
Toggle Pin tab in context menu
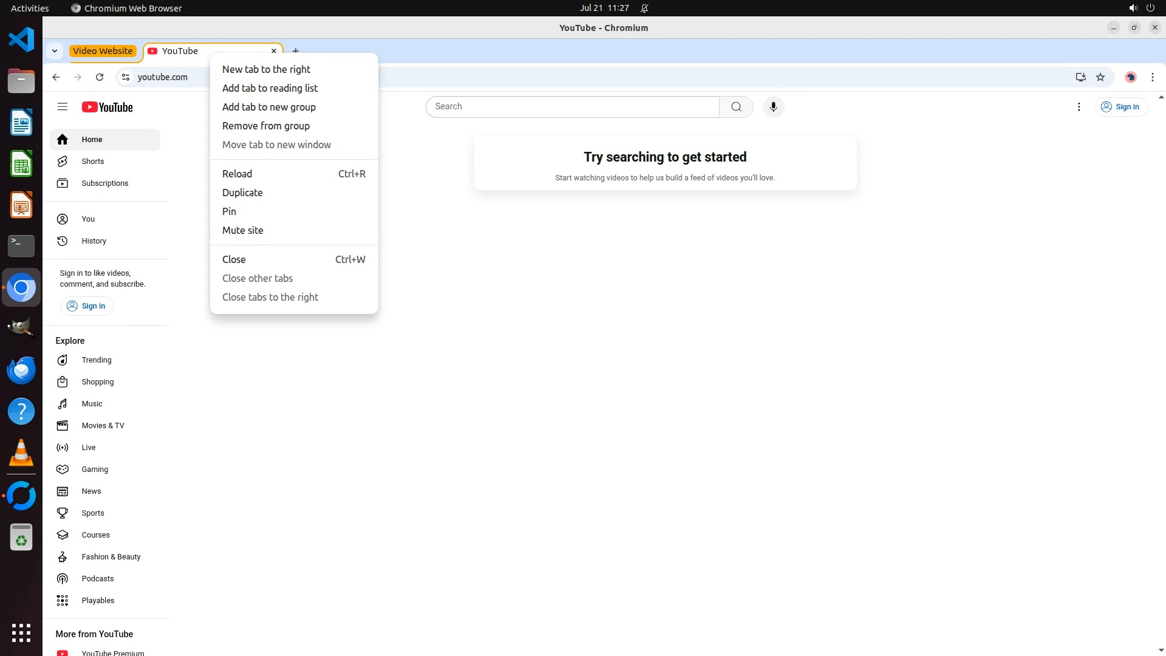point(229,211)
